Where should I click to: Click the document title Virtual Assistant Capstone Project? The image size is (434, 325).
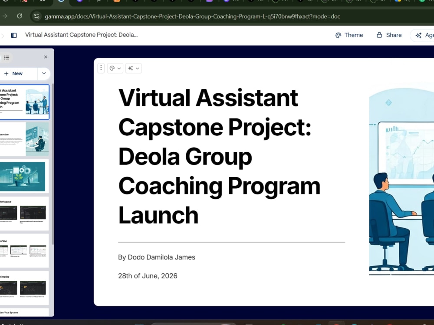tap(81, 35)
